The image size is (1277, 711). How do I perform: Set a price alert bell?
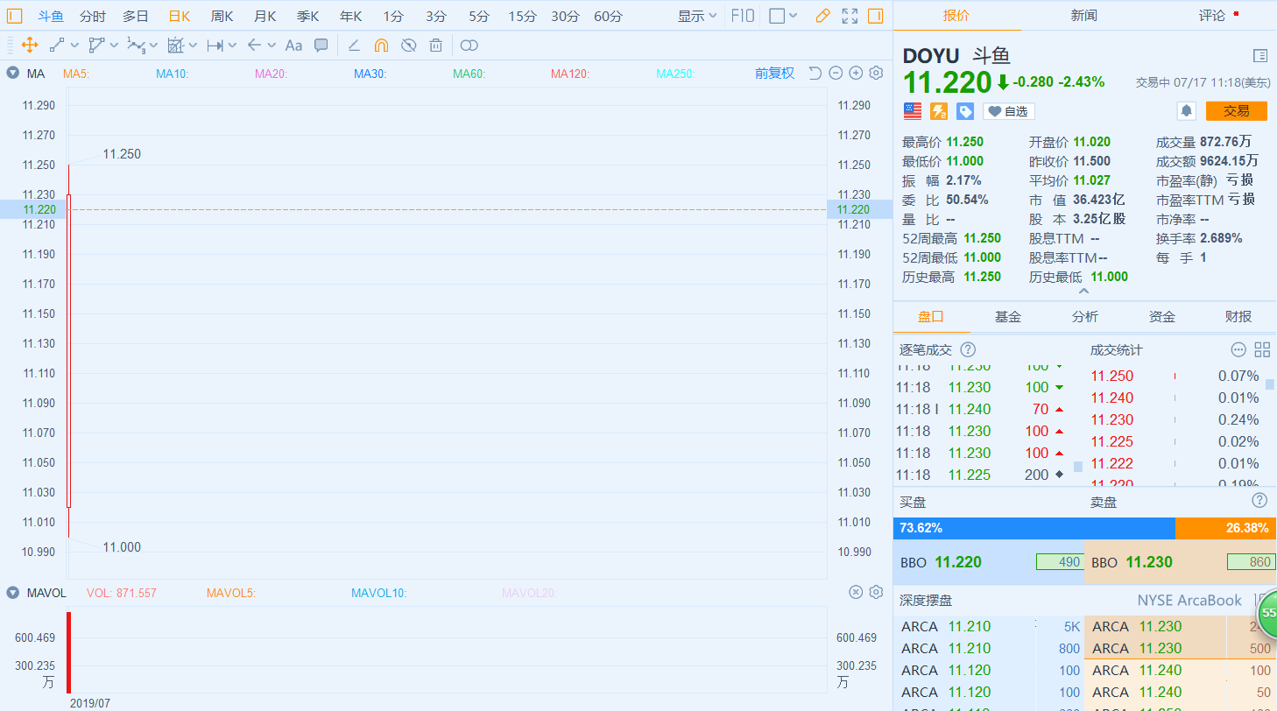tap(1187, 111)
